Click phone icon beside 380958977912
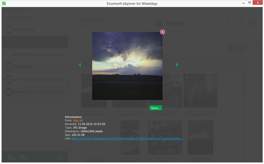This screenshot has height=164, width=264. pyautogui.click(x=9, y=30)
